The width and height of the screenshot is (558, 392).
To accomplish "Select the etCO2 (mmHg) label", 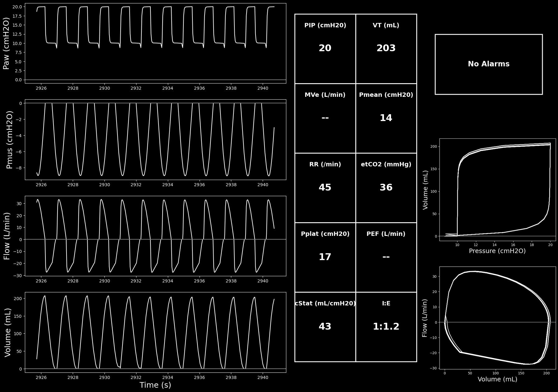I will [386, 164].
